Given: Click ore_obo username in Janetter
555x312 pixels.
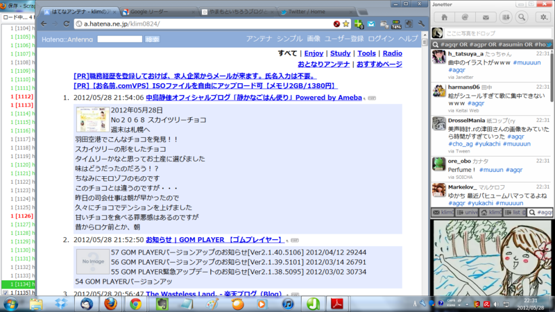Looking at the screenshot, I should [459, 161].
